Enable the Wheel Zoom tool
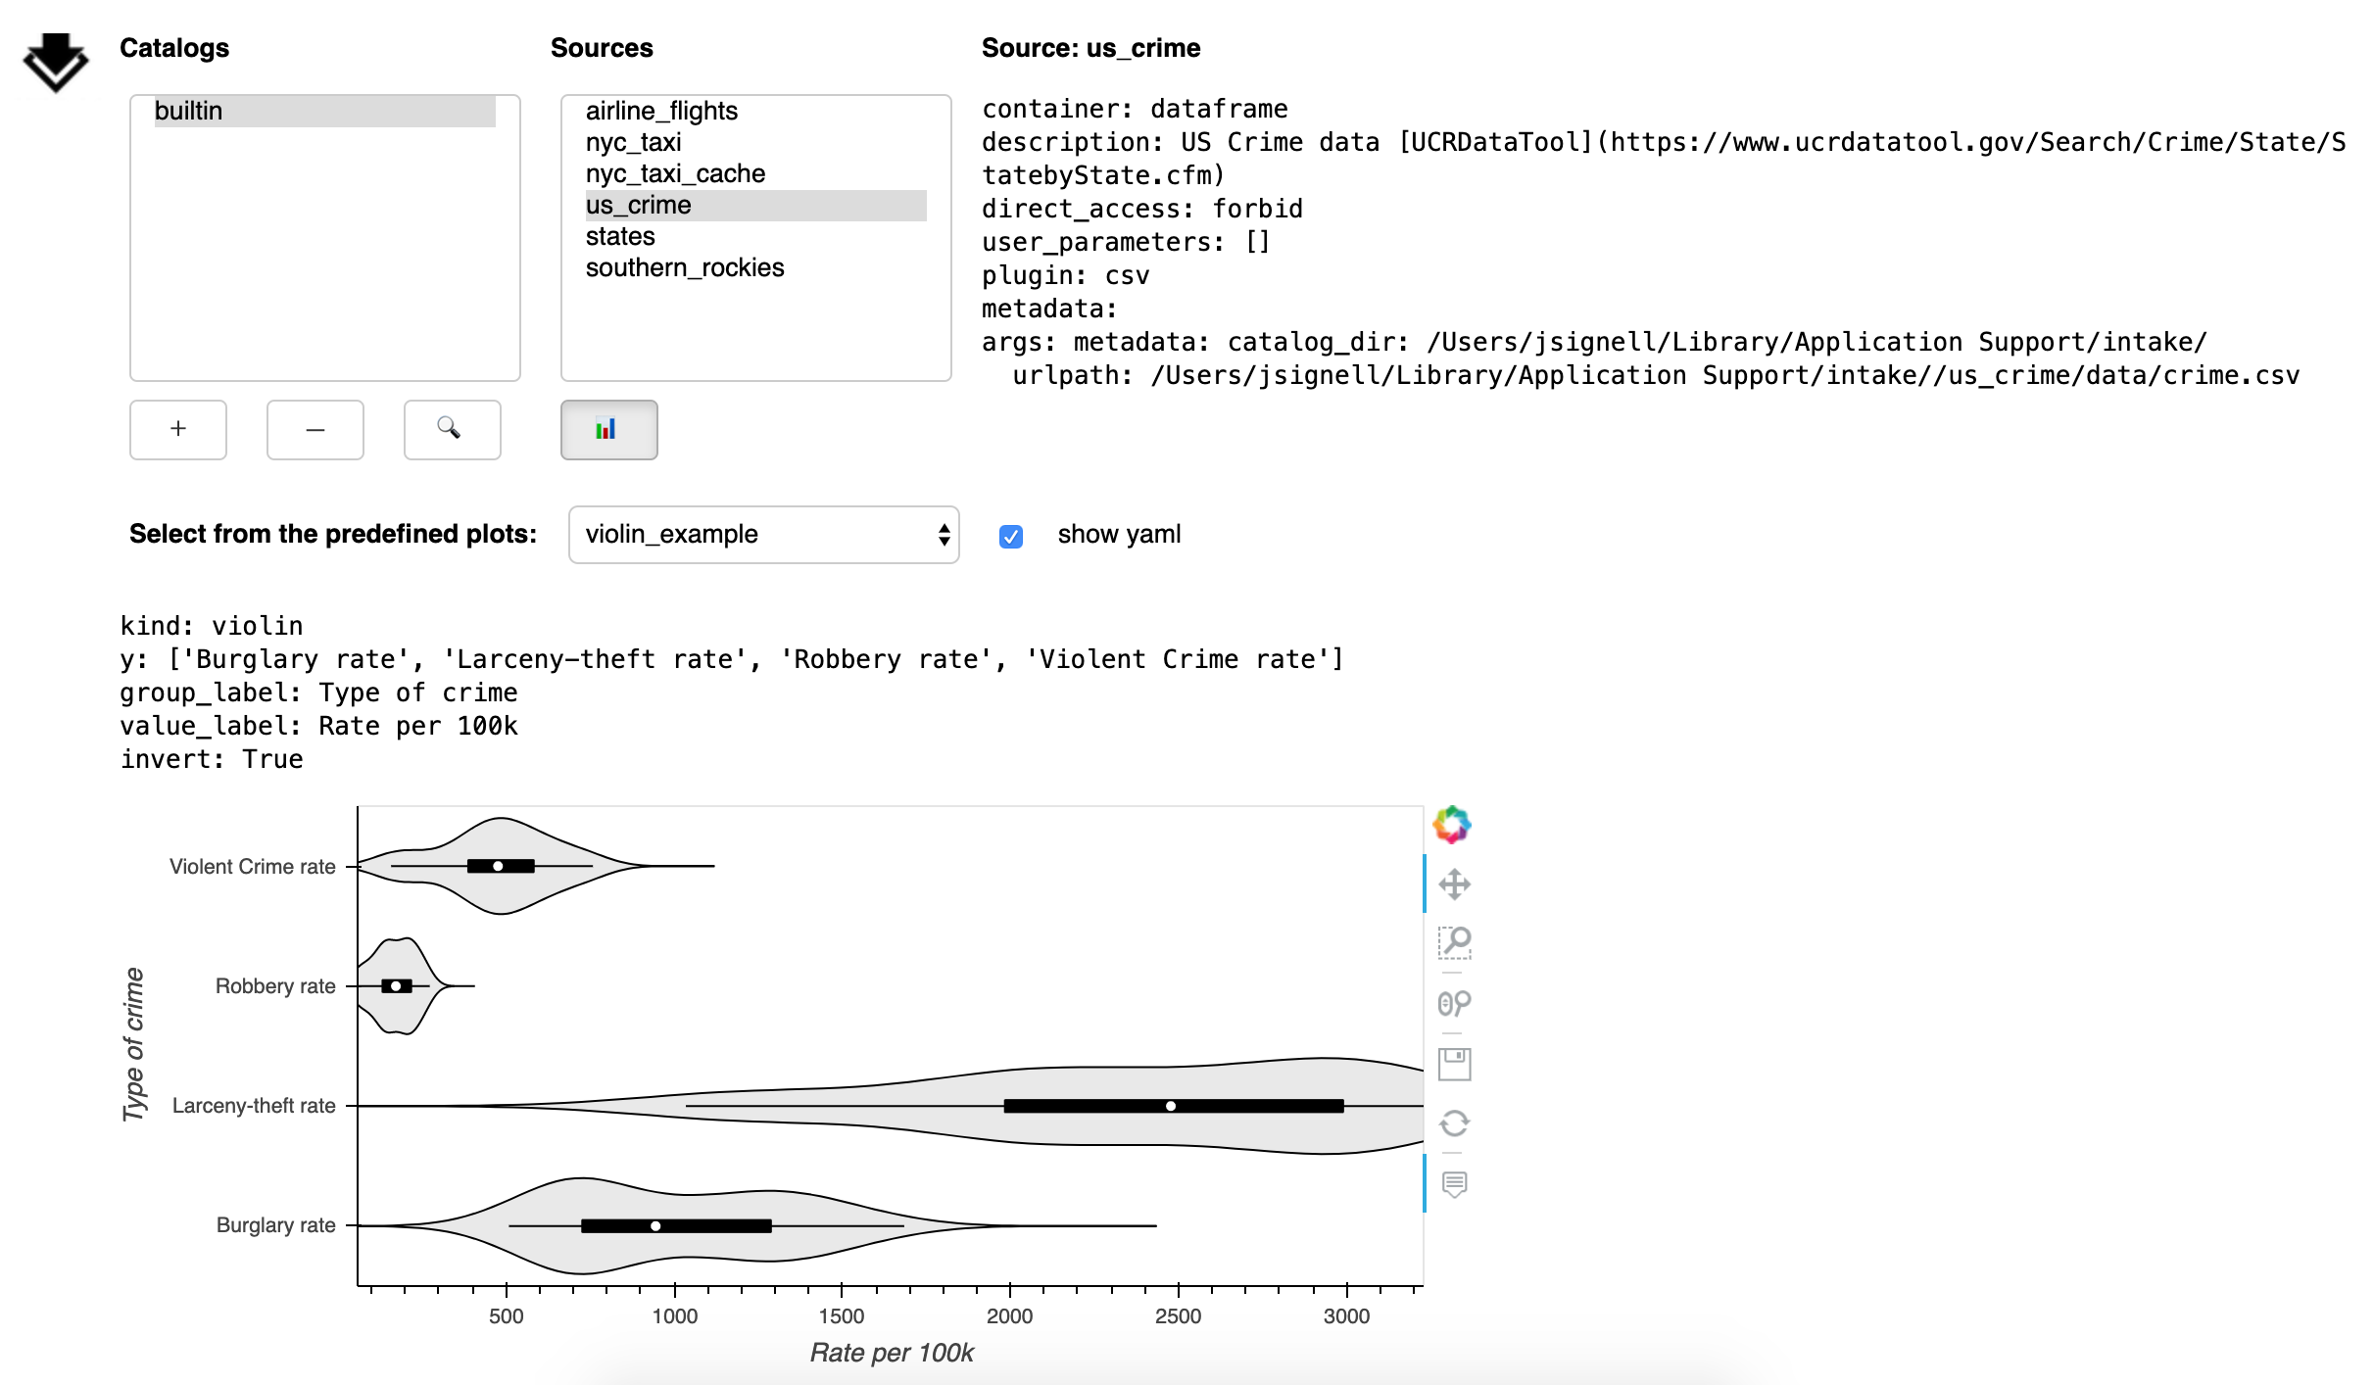This screenshot has width=2373, height=1385. click(1454, 1003)
